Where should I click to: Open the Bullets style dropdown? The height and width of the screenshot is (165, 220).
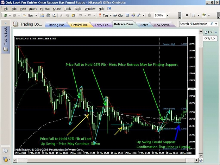[199, 15]
